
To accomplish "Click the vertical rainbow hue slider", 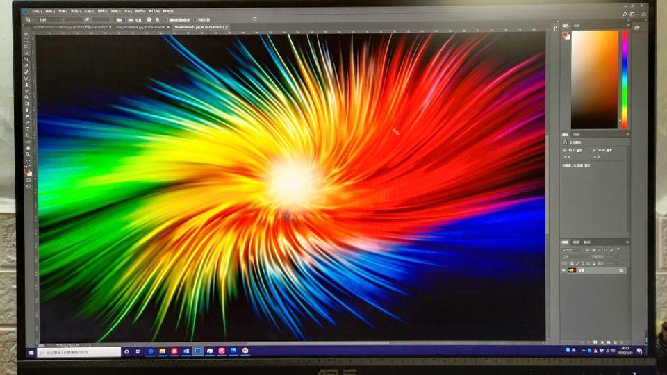I will [x=624, y=78].
